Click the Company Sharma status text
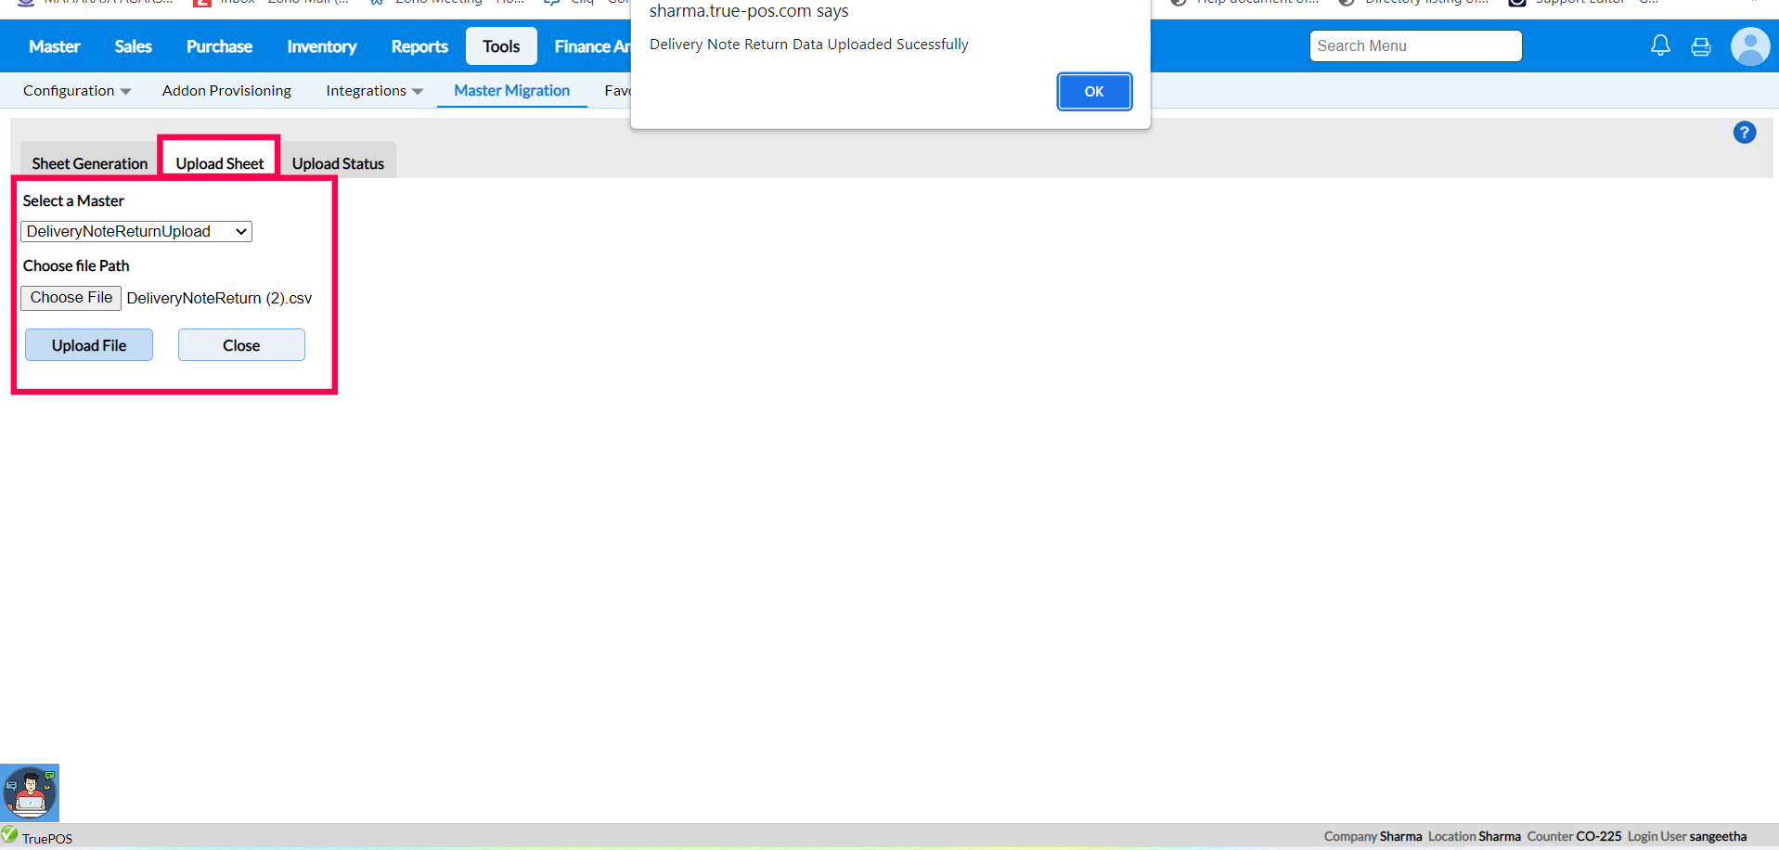Viewport: 1779px width, 850px height. point(1373,837)
